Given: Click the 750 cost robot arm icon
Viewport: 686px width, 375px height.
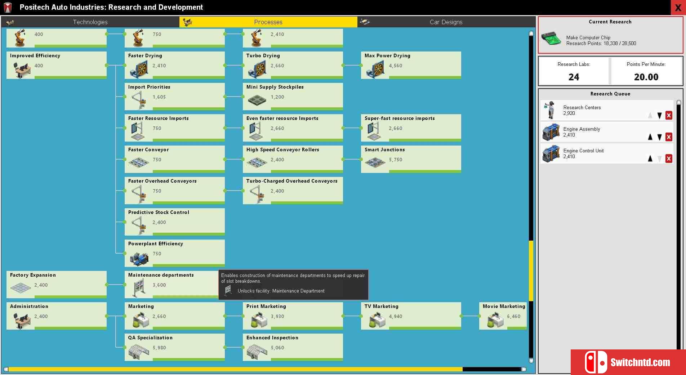Looking at the screenshot, I should 138,38.
